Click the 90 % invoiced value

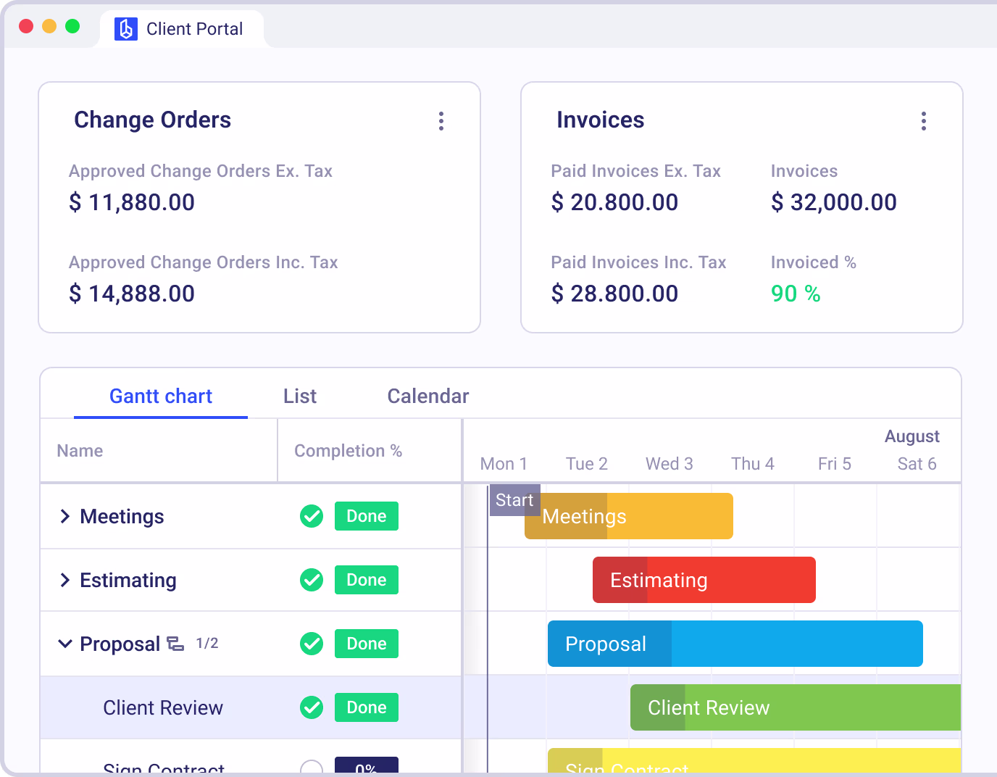[796, 294]
